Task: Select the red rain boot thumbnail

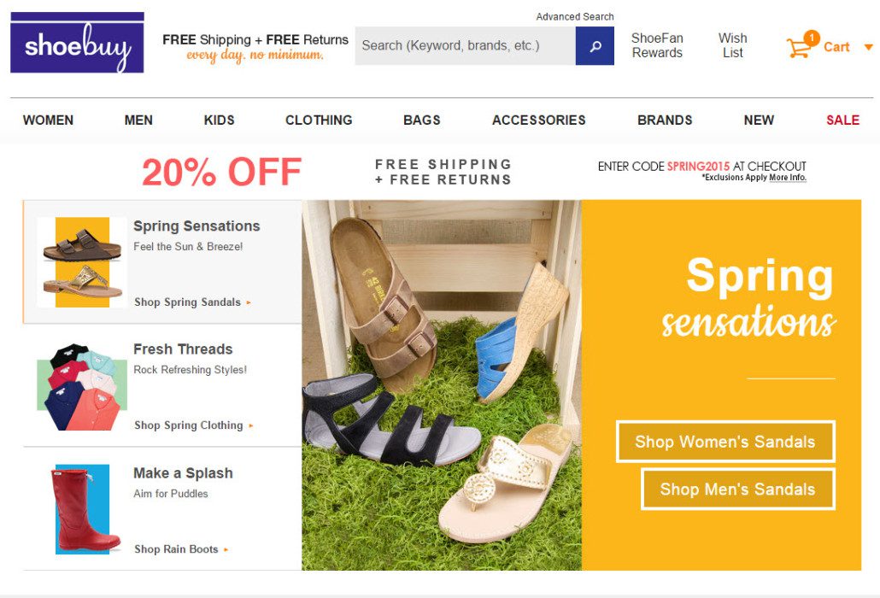Action: pyautogui.click(x=83, y=509)
